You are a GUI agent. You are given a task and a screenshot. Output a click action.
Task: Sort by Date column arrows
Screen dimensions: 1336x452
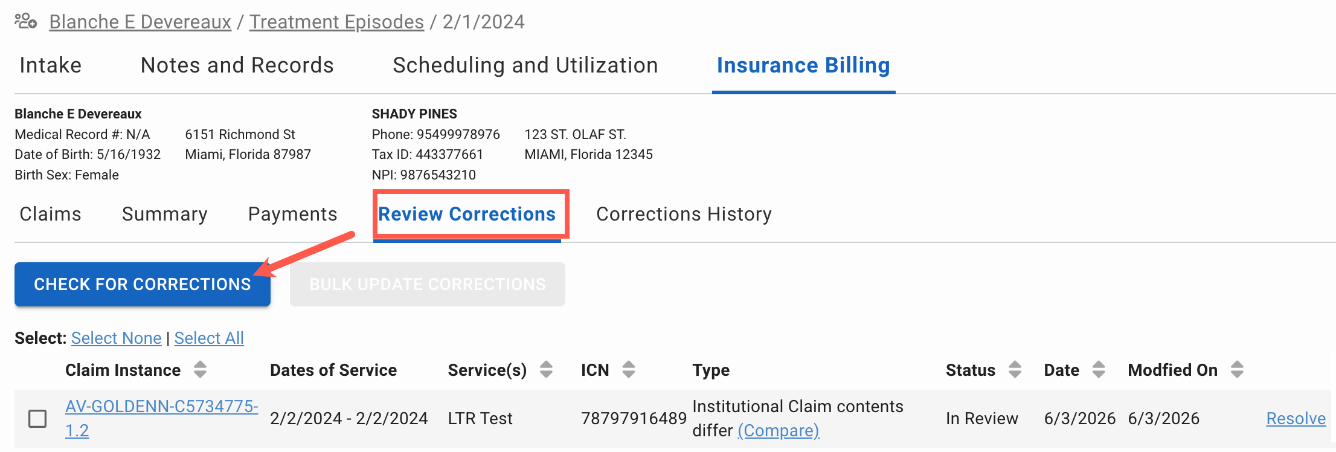coord(1099,369)
